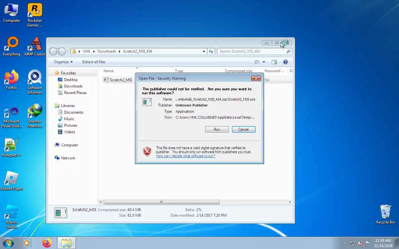Click the Everything desktop shortcut
The width and height of the screenshot is (399, 249).
[12, 47]
